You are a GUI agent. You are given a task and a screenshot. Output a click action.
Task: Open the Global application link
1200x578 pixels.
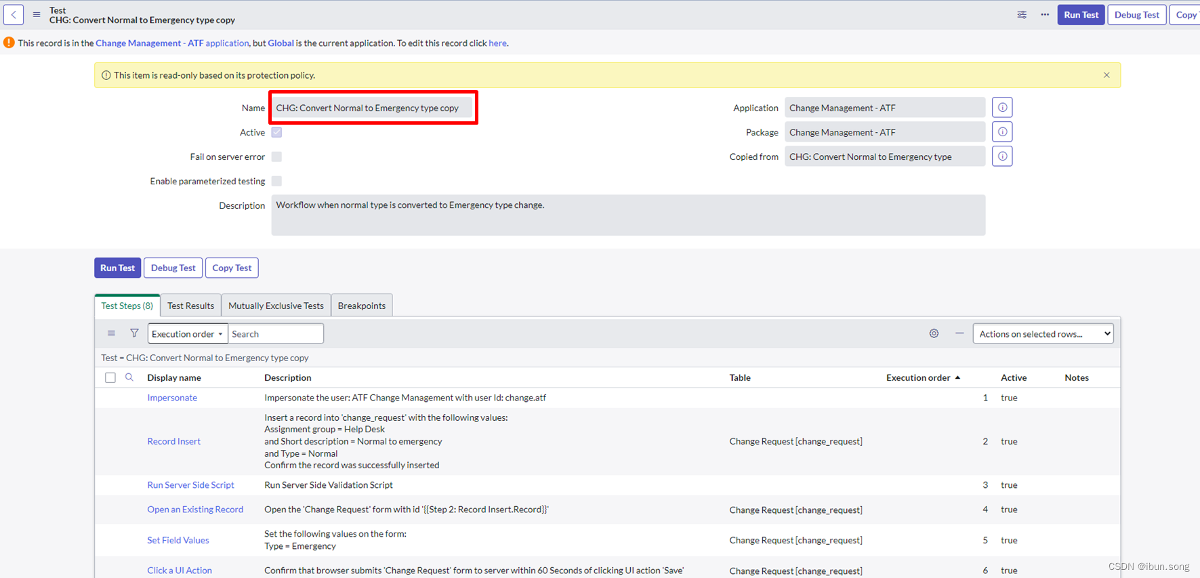coord(281,43)
